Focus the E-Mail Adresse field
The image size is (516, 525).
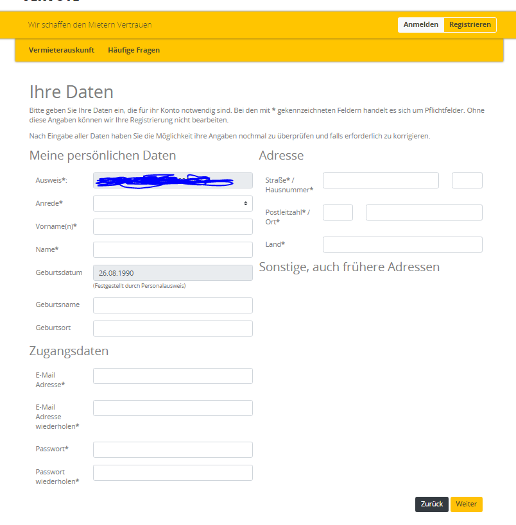[173, 376]
